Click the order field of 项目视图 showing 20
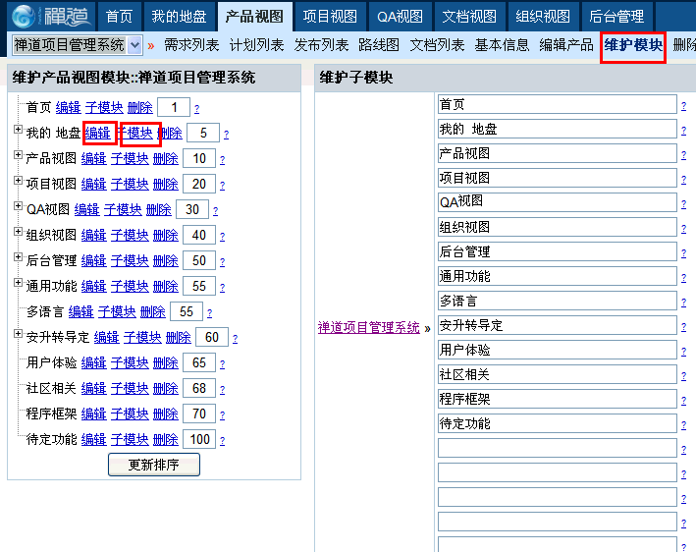The height and width of the screenshot is (552, 696). tap(199, 184)
